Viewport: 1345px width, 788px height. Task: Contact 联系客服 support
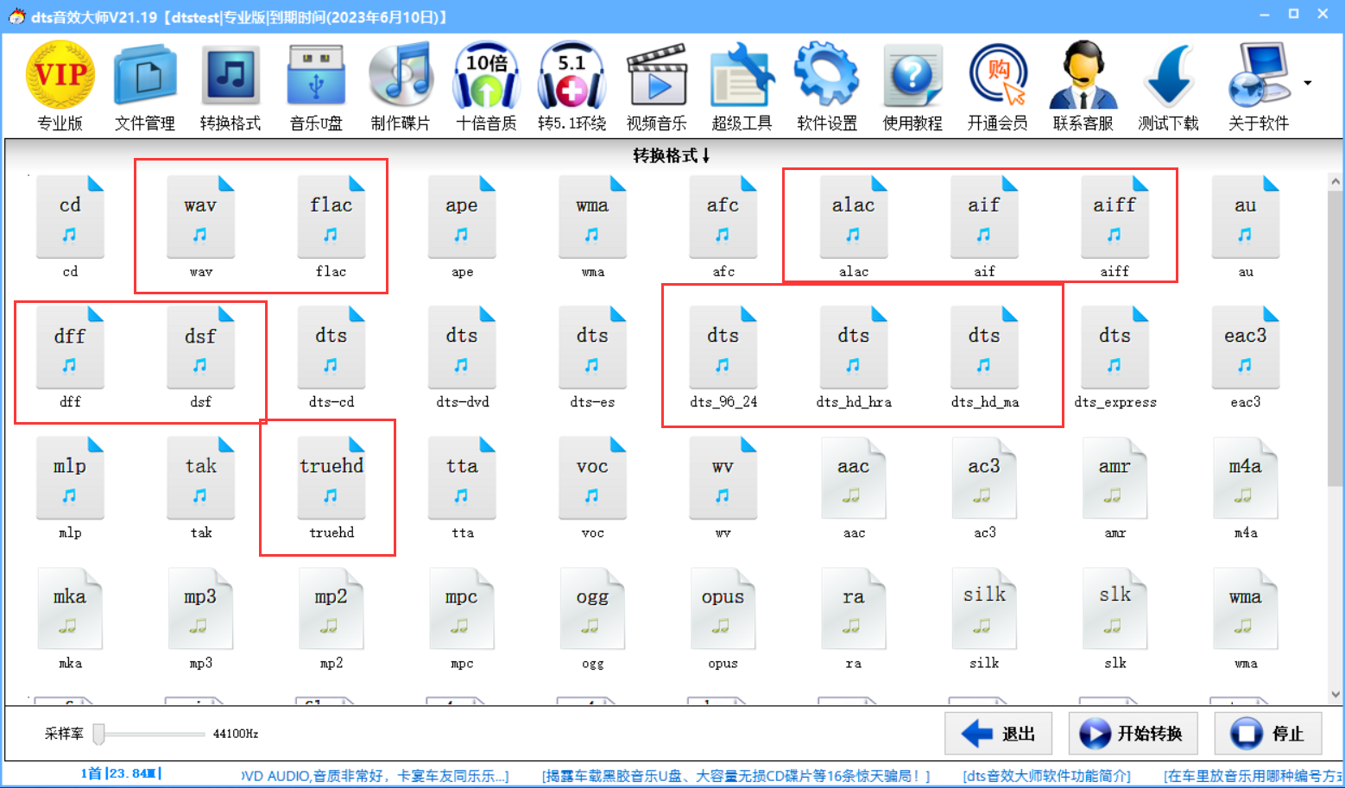pos(1083,86)
